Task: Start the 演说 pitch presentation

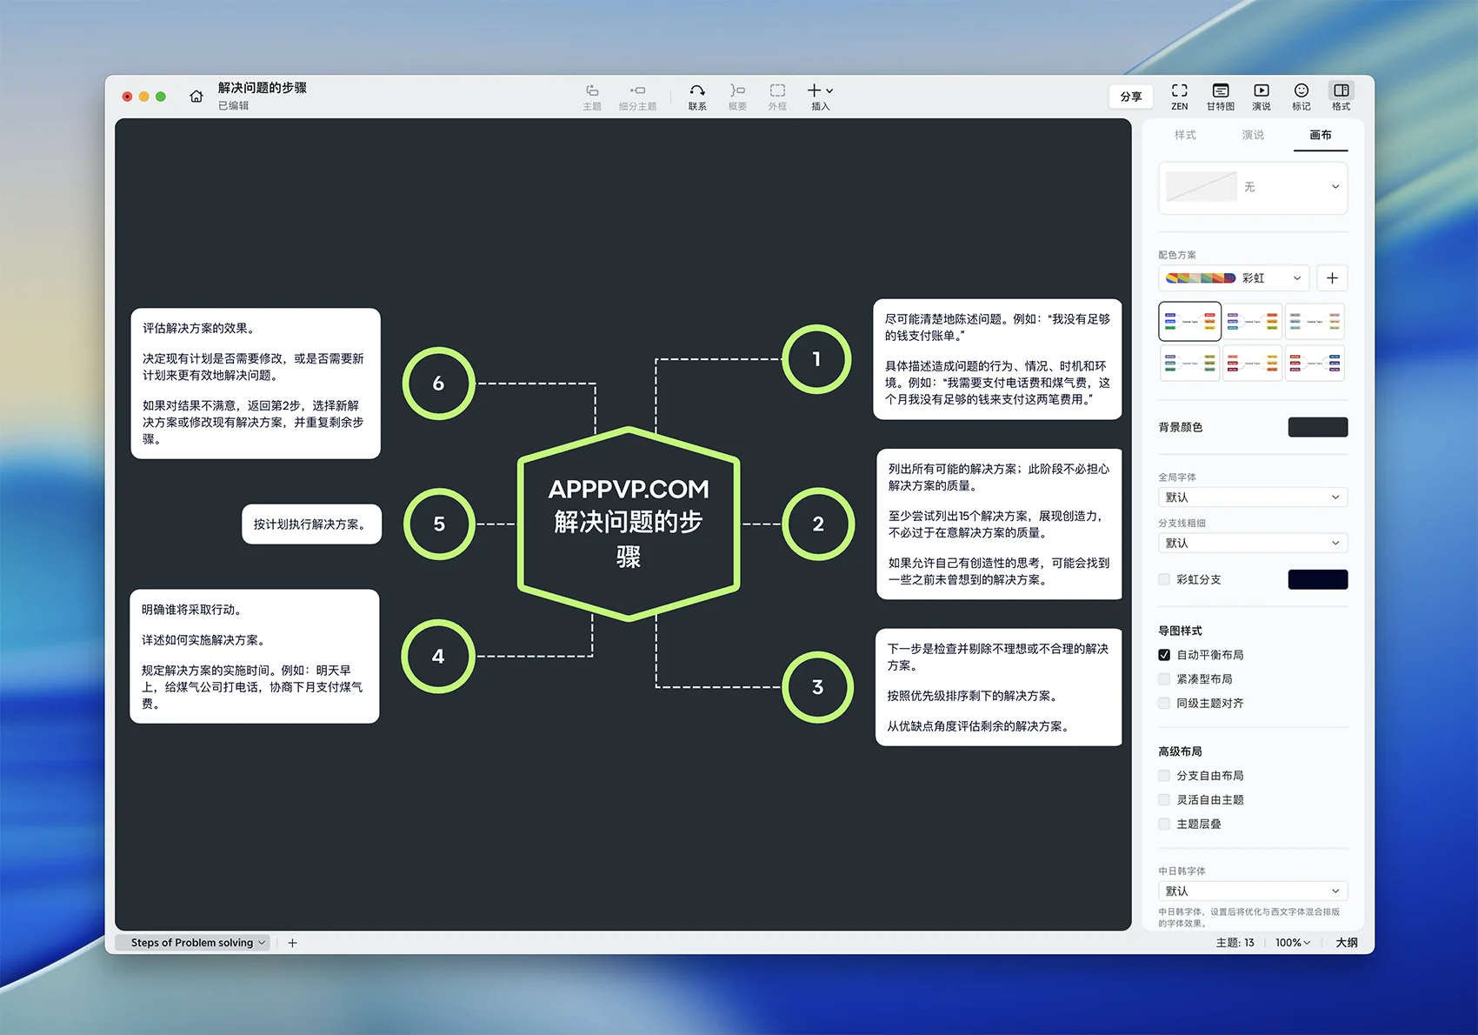Action: (1261, 96)
